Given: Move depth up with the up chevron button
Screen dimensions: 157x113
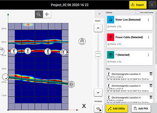Looking at the screenshot, I should [x=98, y=28].
